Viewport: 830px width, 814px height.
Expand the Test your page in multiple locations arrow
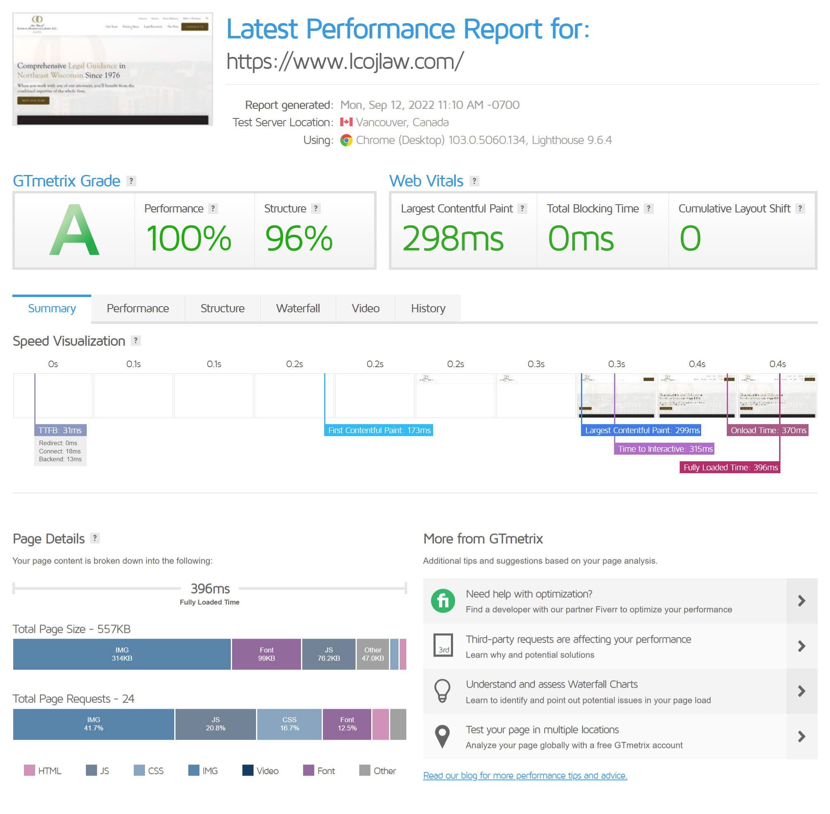click(x=802, y=736)
